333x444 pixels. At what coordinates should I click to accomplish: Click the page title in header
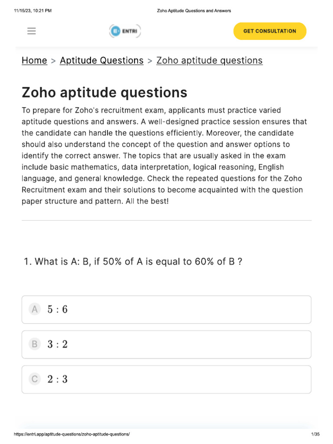(x=193, y=11)
